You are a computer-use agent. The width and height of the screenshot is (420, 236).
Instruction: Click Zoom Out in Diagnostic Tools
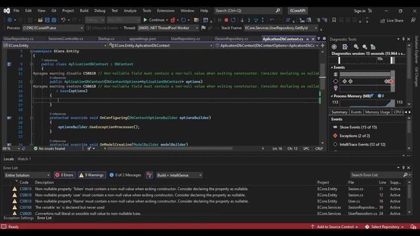point(365,47)
